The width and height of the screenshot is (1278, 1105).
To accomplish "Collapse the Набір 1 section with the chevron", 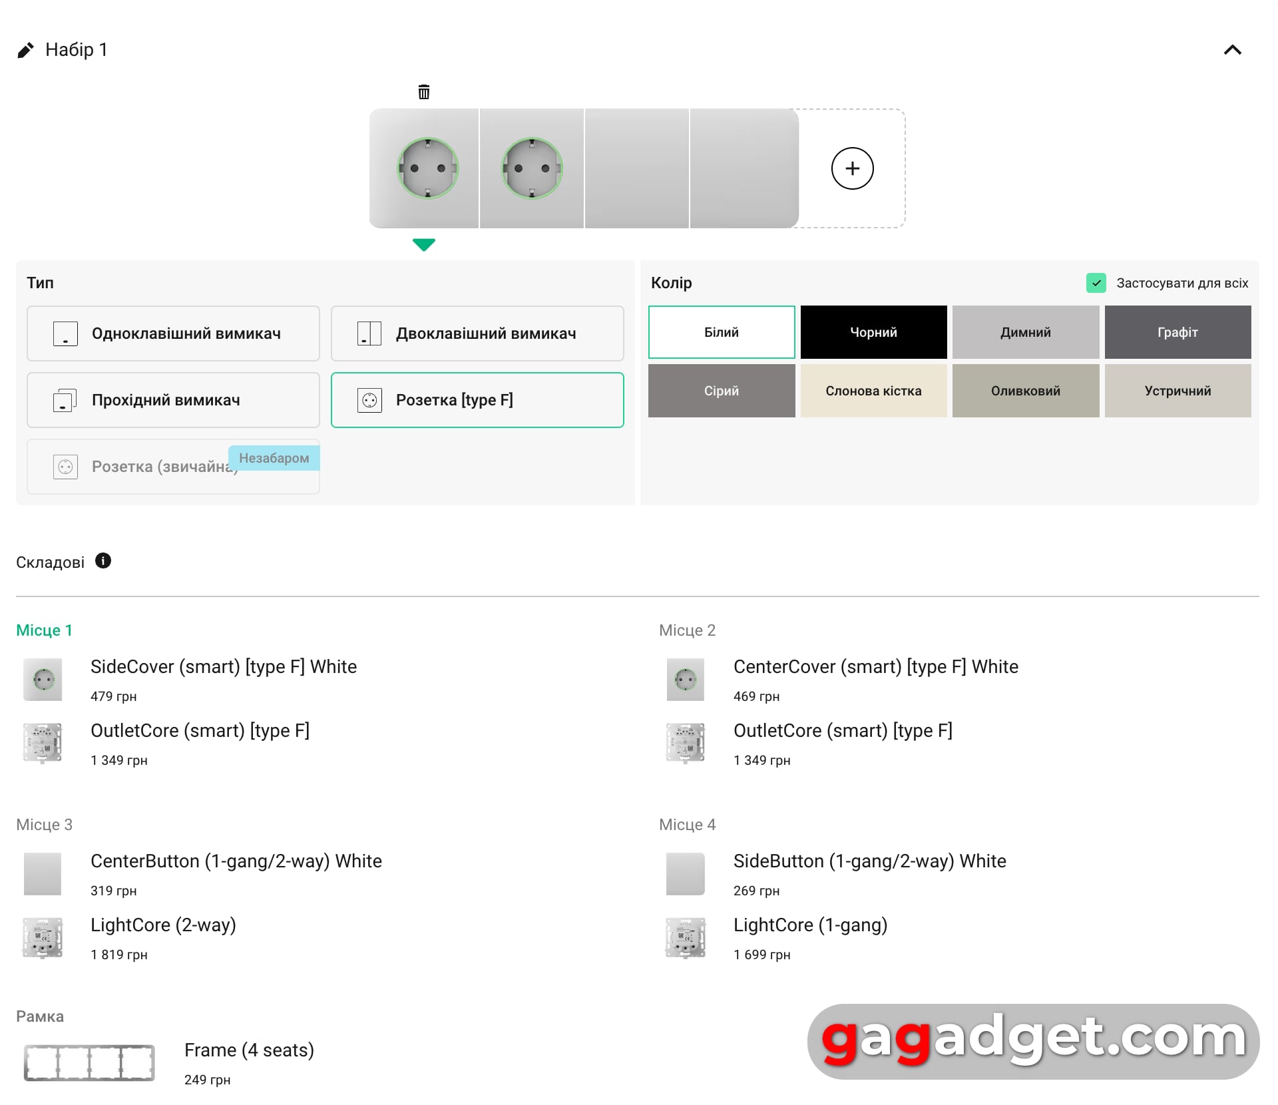I will point(1232,51).
